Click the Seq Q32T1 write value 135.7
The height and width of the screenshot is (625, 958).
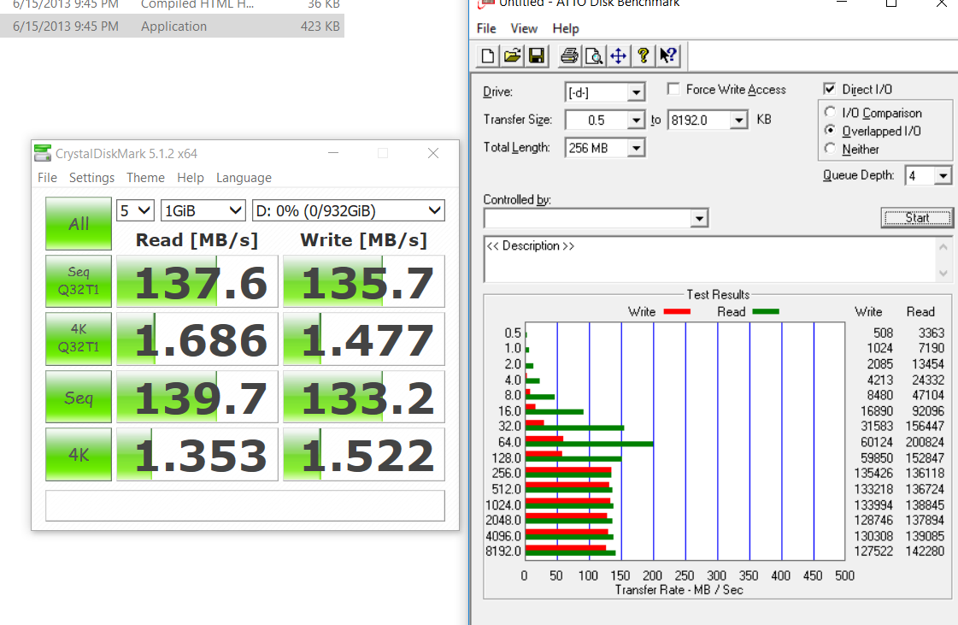pos(364,281)
